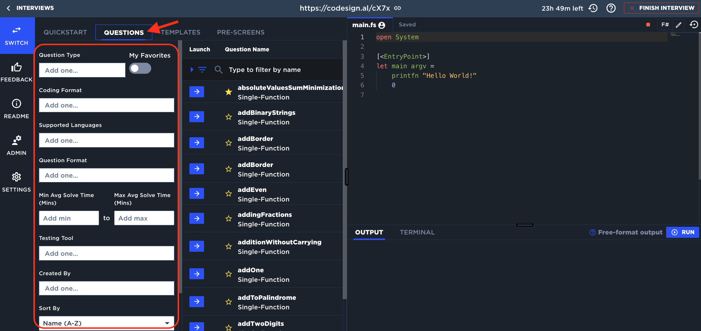Enable the My Favorites toggle
Viewport: 701px width, 331px height.
[x=140, y=69]
